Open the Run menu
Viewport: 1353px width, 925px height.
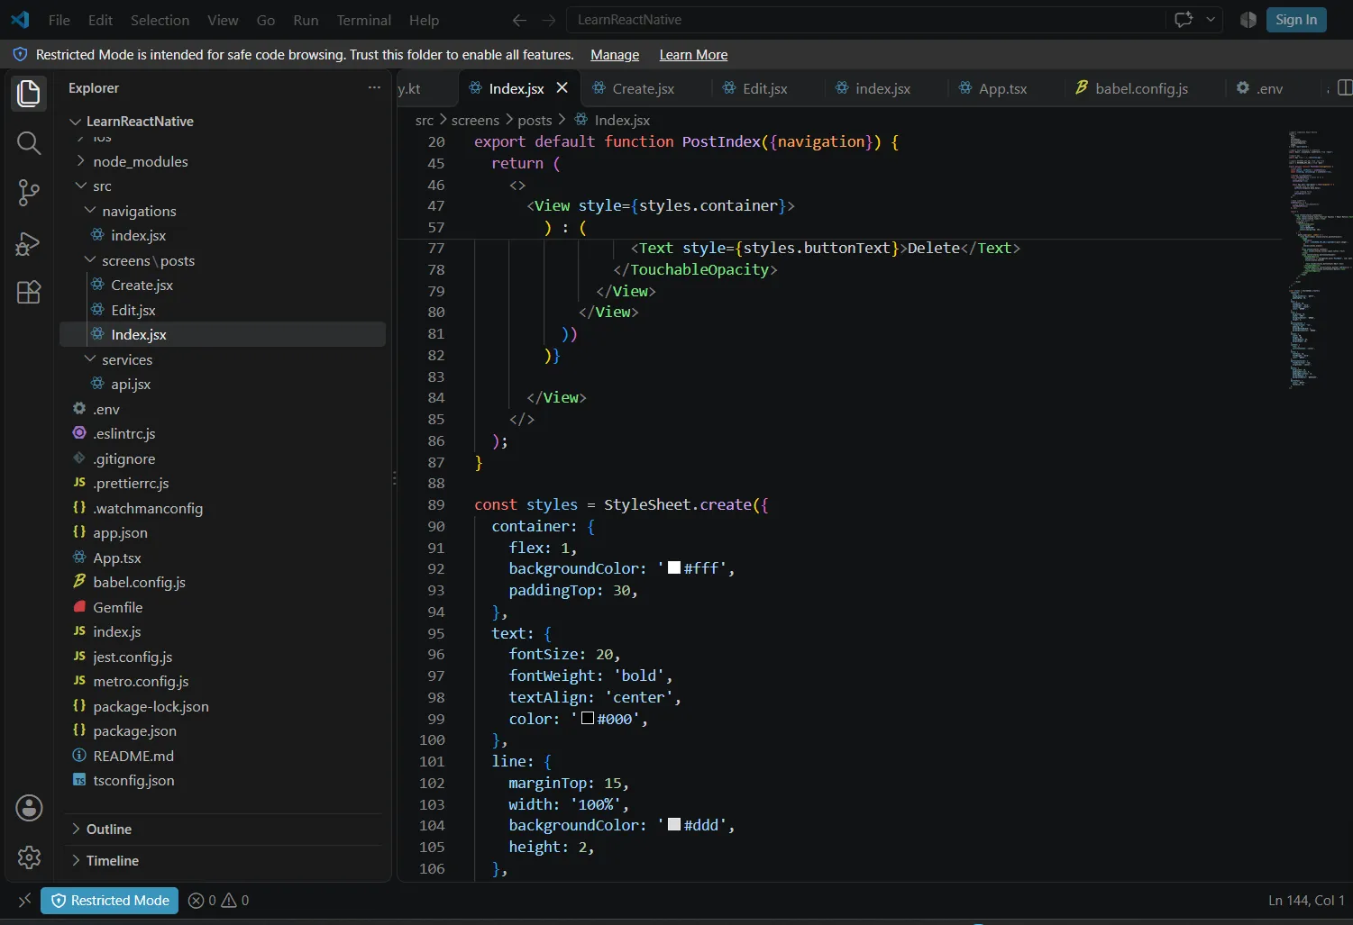tap(306, 20)
